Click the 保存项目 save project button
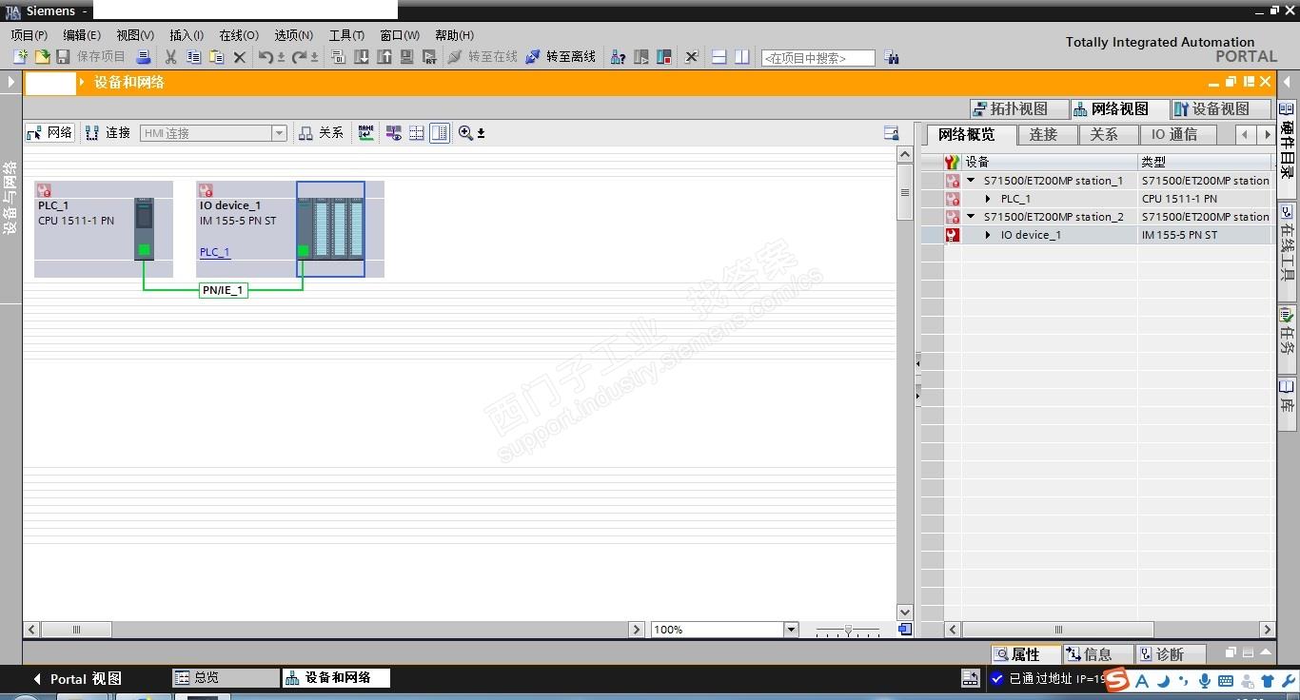Screen dimensions: 1300x700 [90, 57]
